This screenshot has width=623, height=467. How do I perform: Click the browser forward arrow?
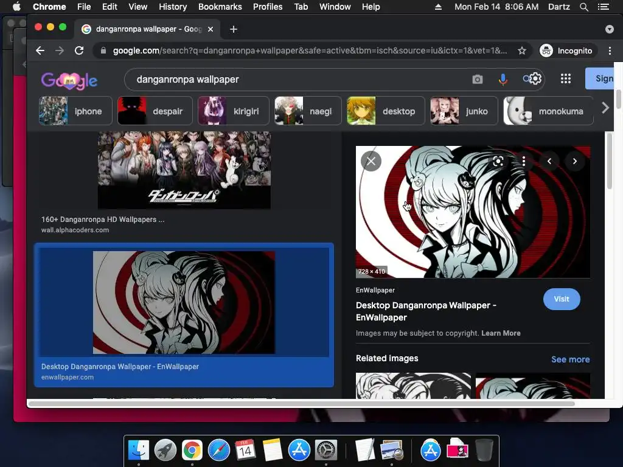pyautogui.click(x=60, y=50)
